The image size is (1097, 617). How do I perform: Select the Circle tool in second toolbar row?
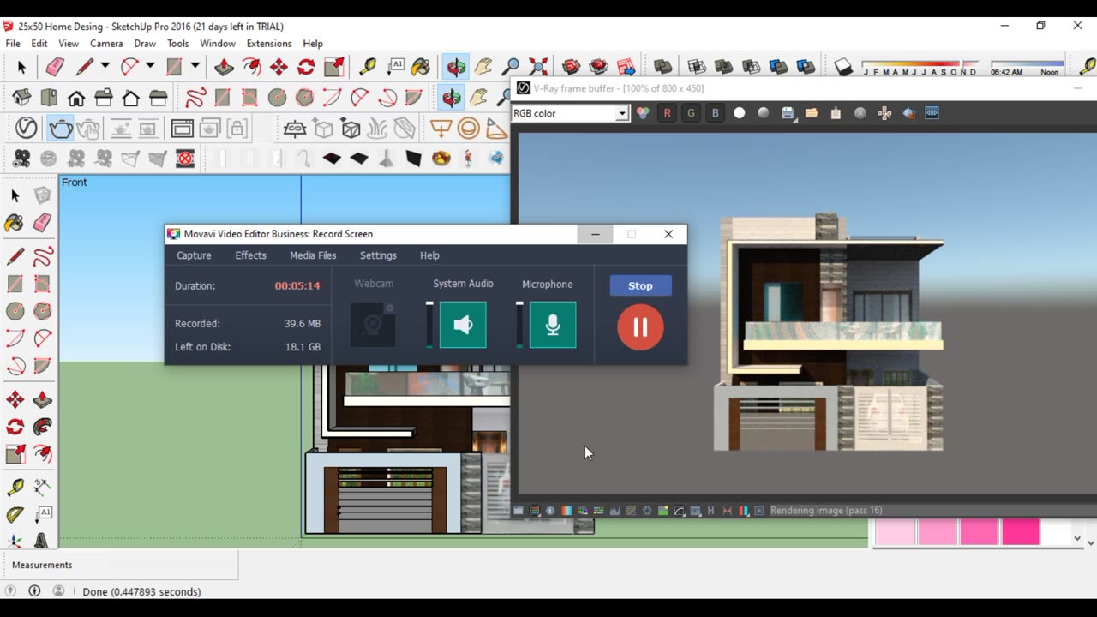point(277,98)
